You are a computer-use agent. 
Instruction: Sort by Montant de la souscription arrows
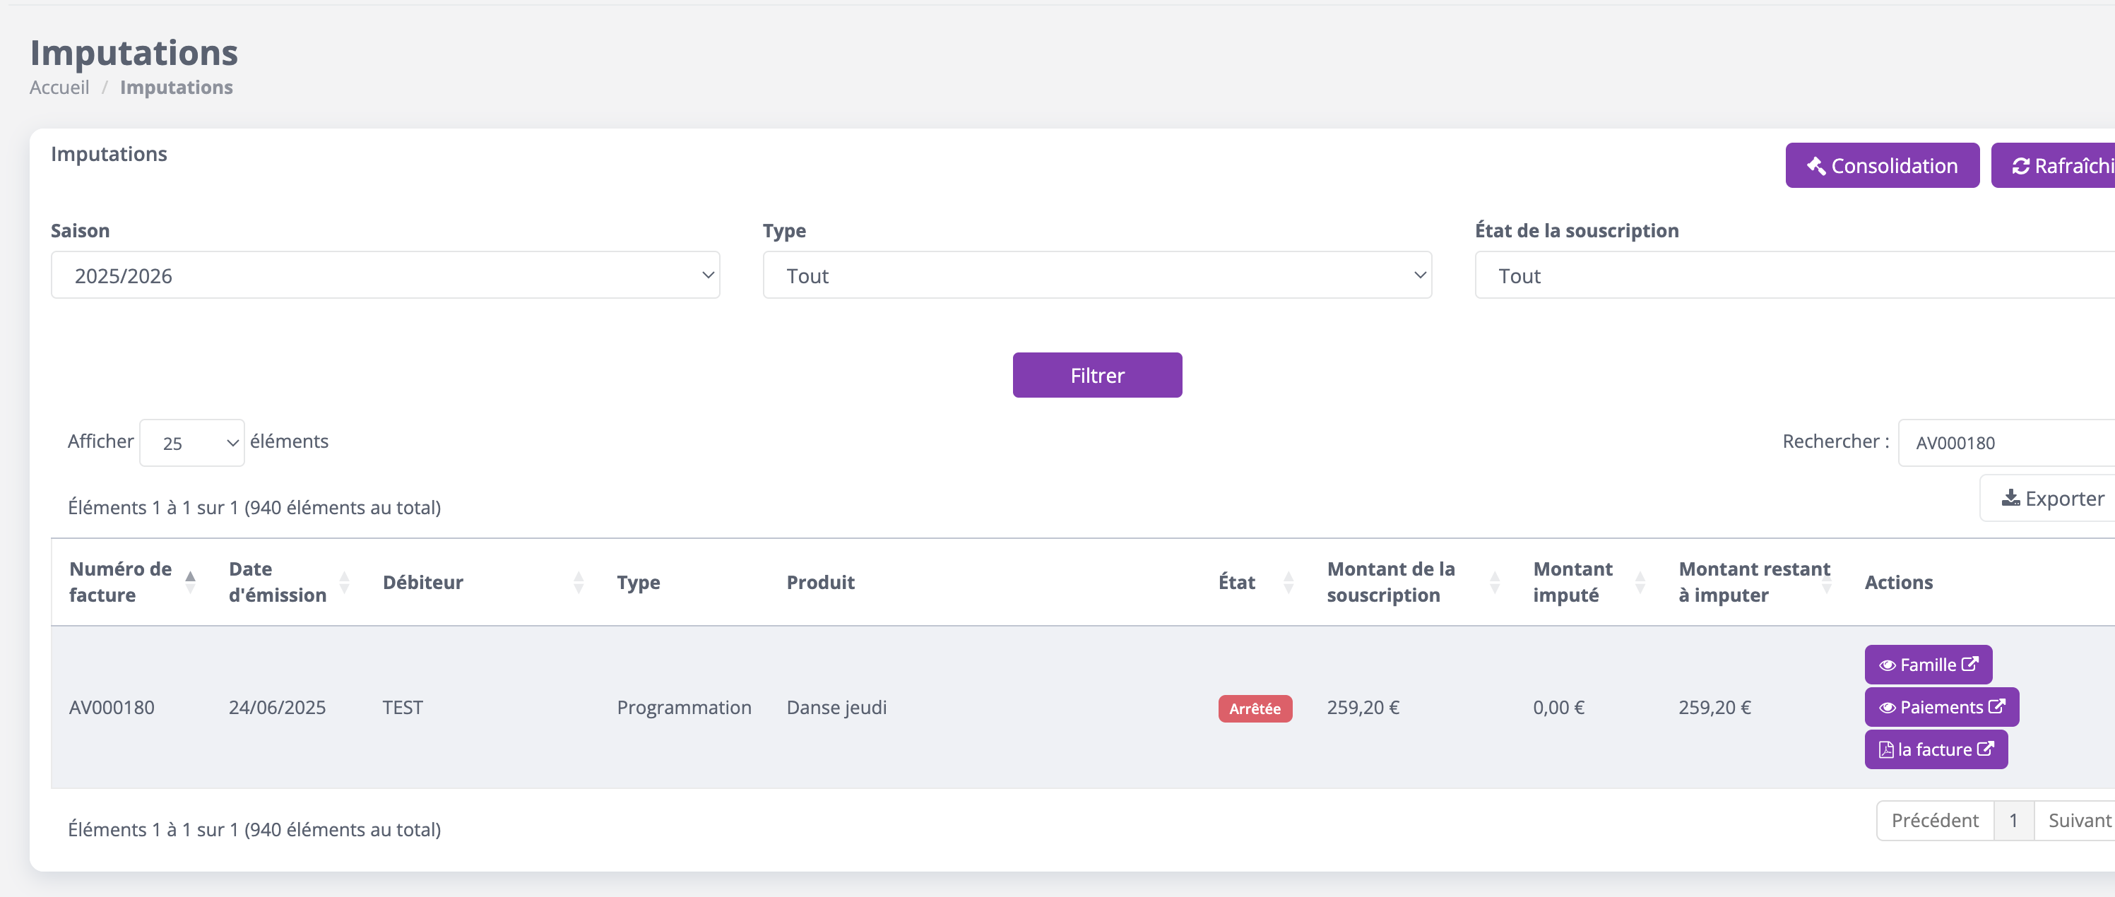(1494, 582)
